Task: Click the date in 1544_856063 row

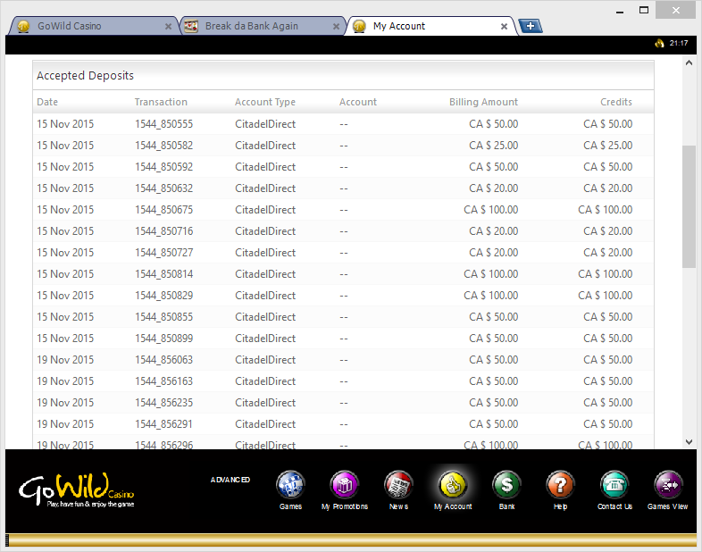Action: (65, 360)
